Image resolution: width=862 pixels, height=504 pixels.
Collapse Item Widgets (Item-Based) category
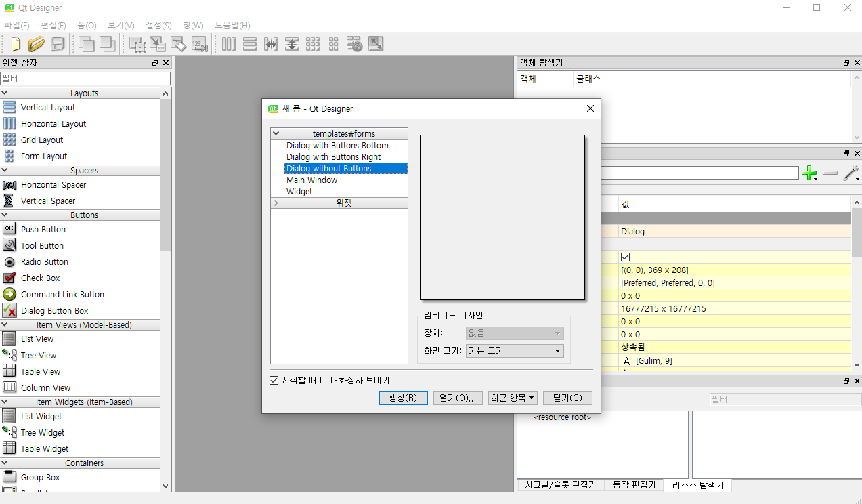click(x=81, y=402)
